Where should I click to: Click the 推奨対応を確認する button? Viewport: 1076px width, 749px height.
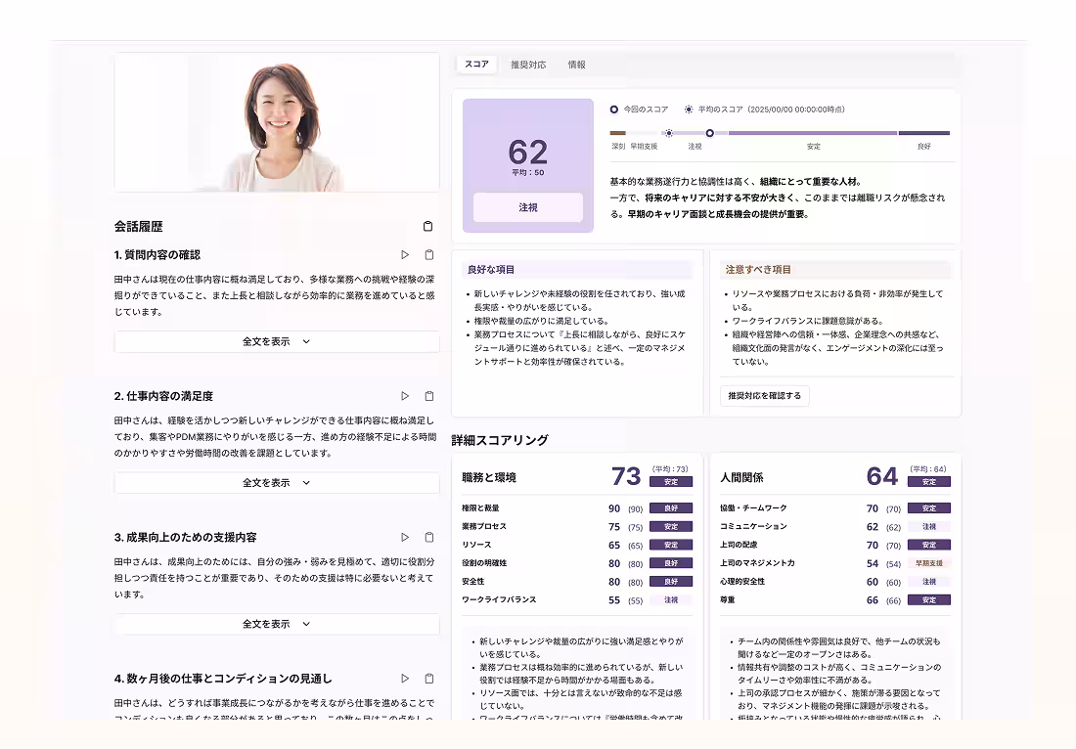[x=764, y=395]
